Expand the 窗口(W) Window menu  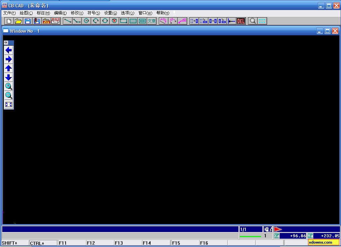click(145, 13)
